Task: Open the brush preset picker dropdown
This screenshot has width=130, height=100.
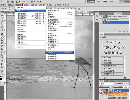Action: (12, 9)
